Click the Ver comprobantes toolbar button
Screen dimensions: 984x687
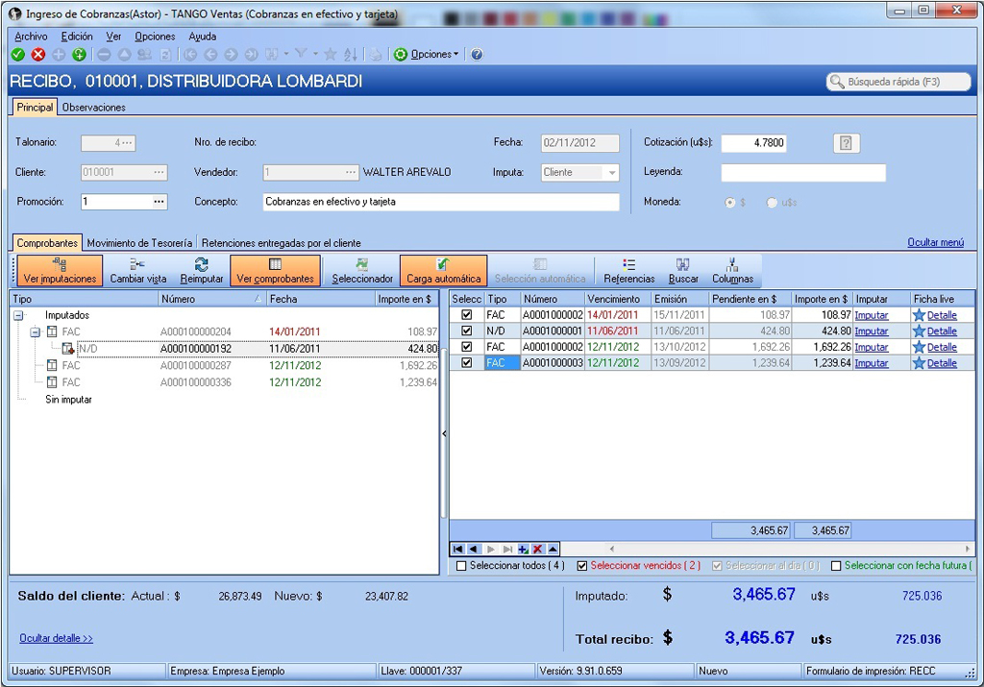click(x=275, y=270)
